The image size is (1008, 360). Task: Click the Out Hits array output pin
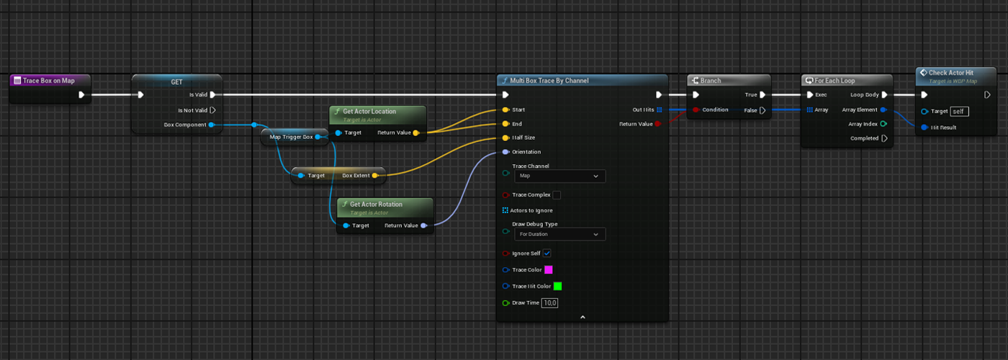point(659,109)
